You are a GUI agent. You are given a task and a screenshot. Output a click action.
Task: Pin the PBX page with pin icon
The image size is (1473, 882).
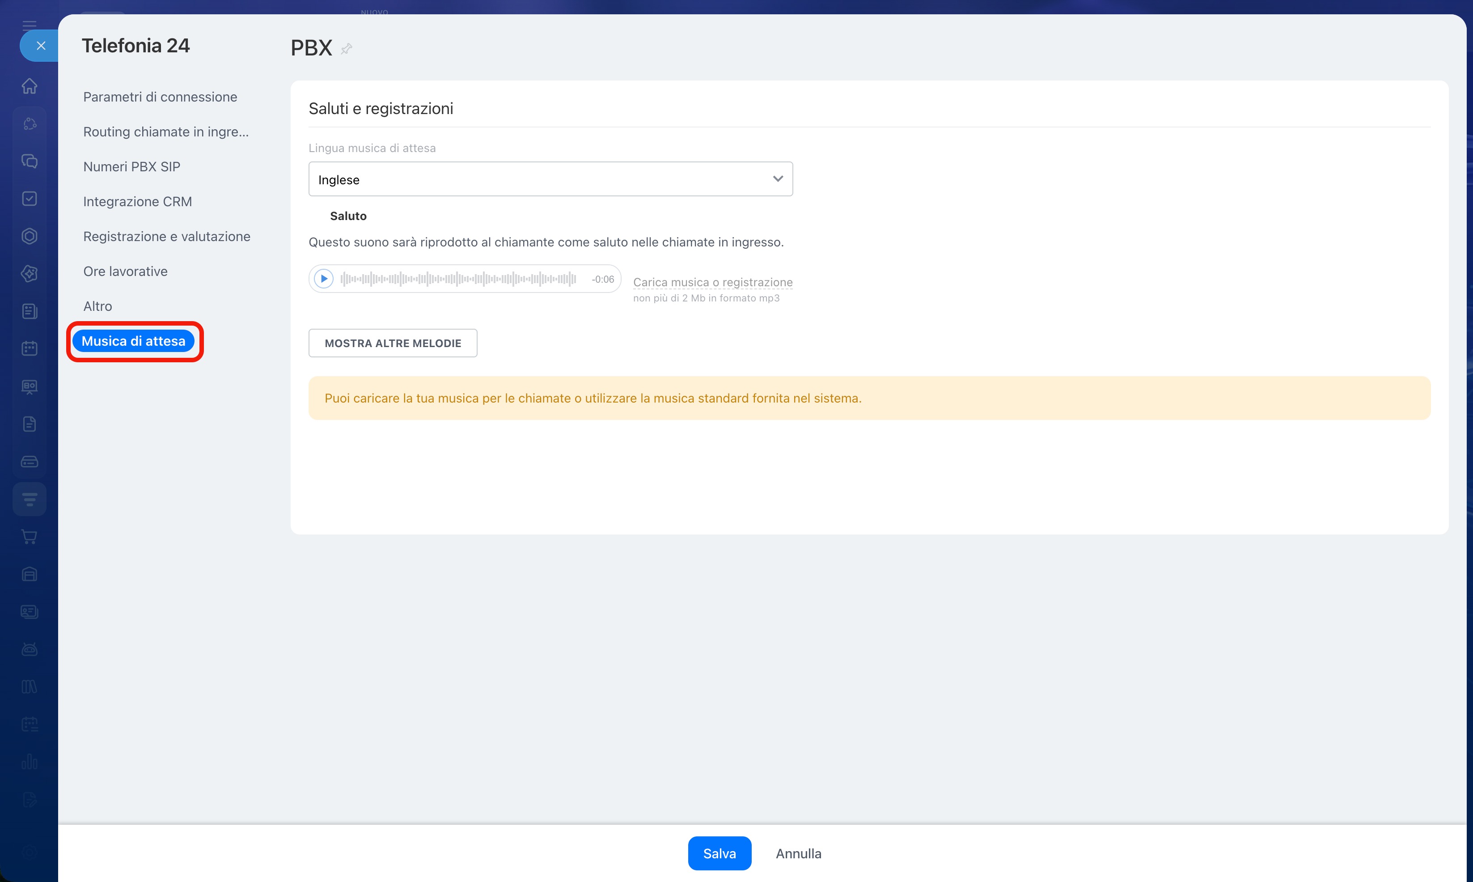pos(347,49)
